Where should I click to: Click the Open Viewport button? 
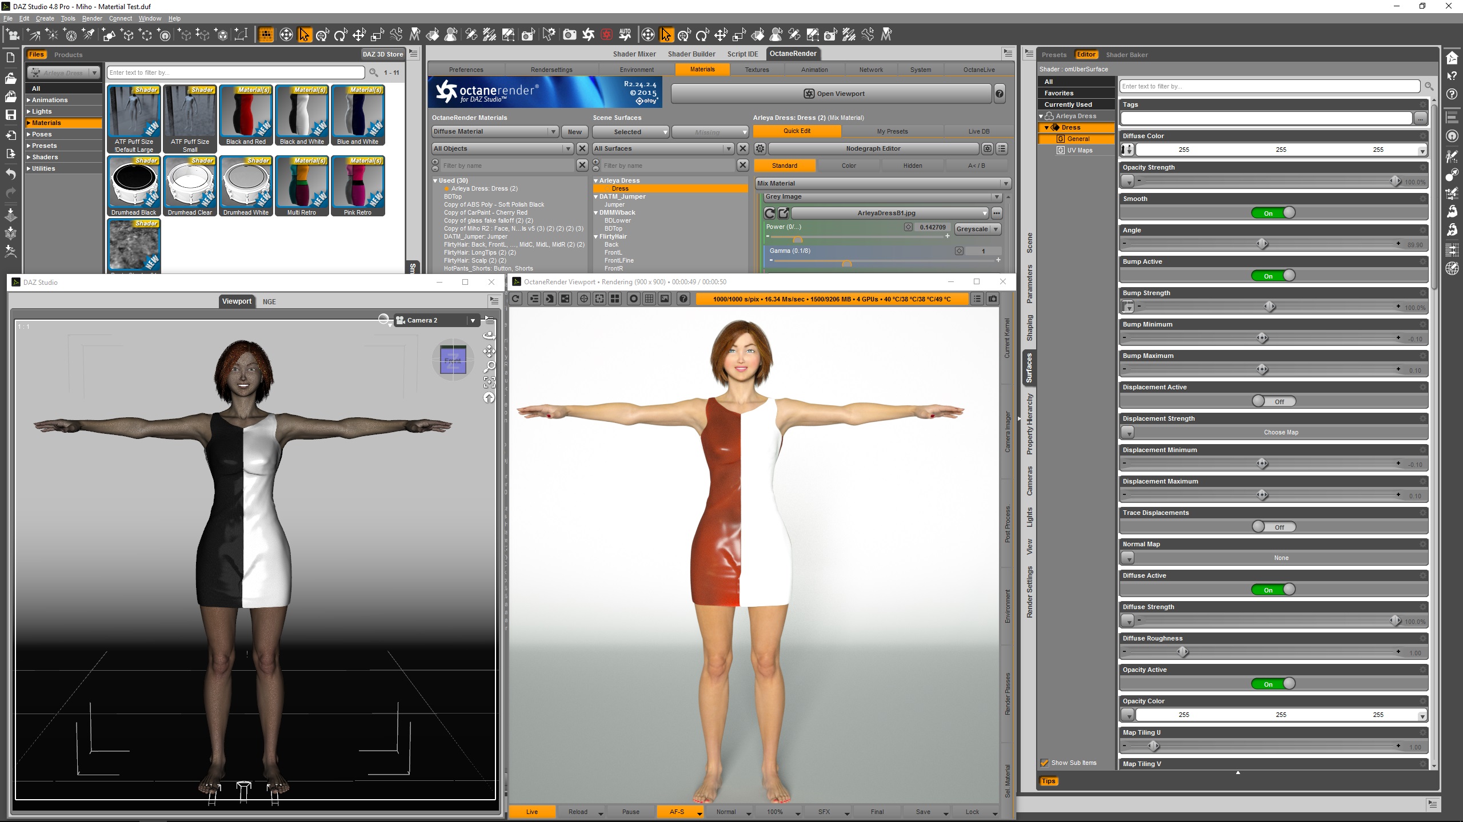pyautogui.click(x=834, y=94)
